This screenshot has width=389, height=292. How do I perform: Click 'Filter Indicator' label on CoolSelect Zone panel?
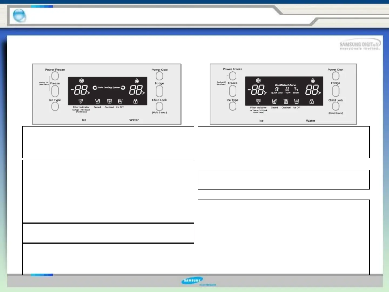pyautogui.click(x=258, y=108)
